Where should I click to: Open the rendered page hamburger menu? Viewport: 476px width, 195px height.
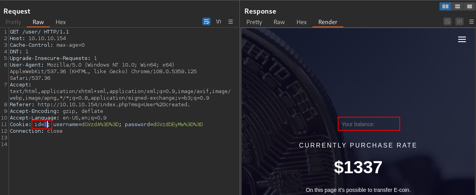click(462, 39)
